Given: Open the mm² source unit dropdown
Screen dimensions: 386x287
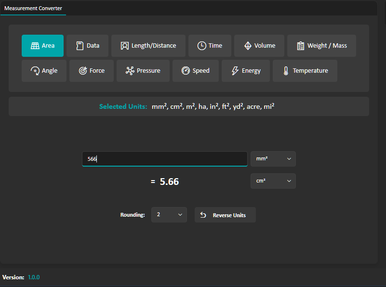Looking at the screenshot, I should tap(273, 159).
